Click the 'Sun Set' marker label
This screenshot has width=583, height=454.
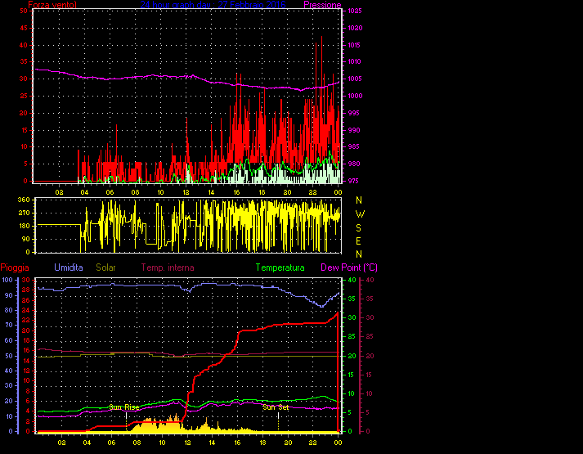coord(276,407)
